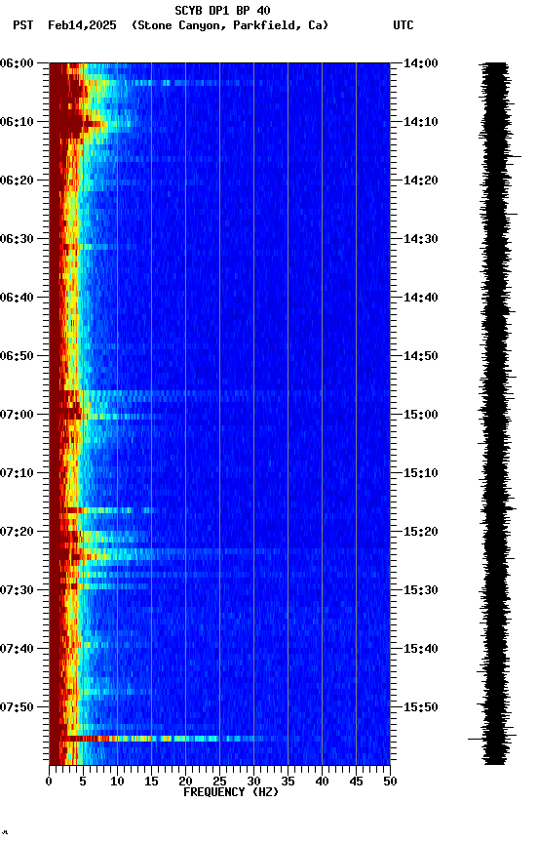Click the '07:30' PST time label

click(x=17, y=590)
